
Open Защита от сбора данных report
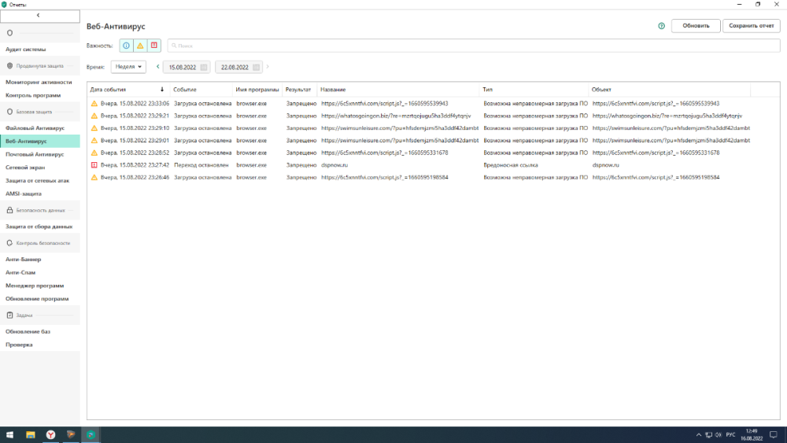tap(39, 227)
